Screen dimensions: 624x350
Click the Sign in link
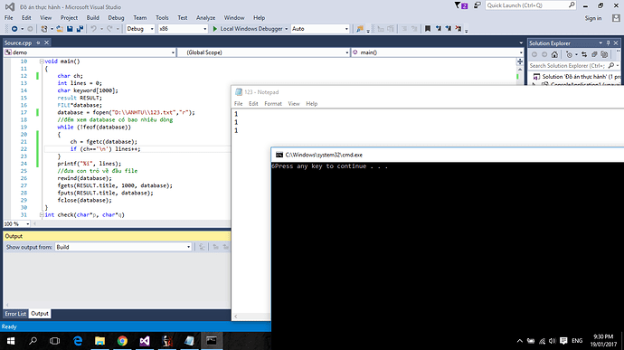click(593, 18)
